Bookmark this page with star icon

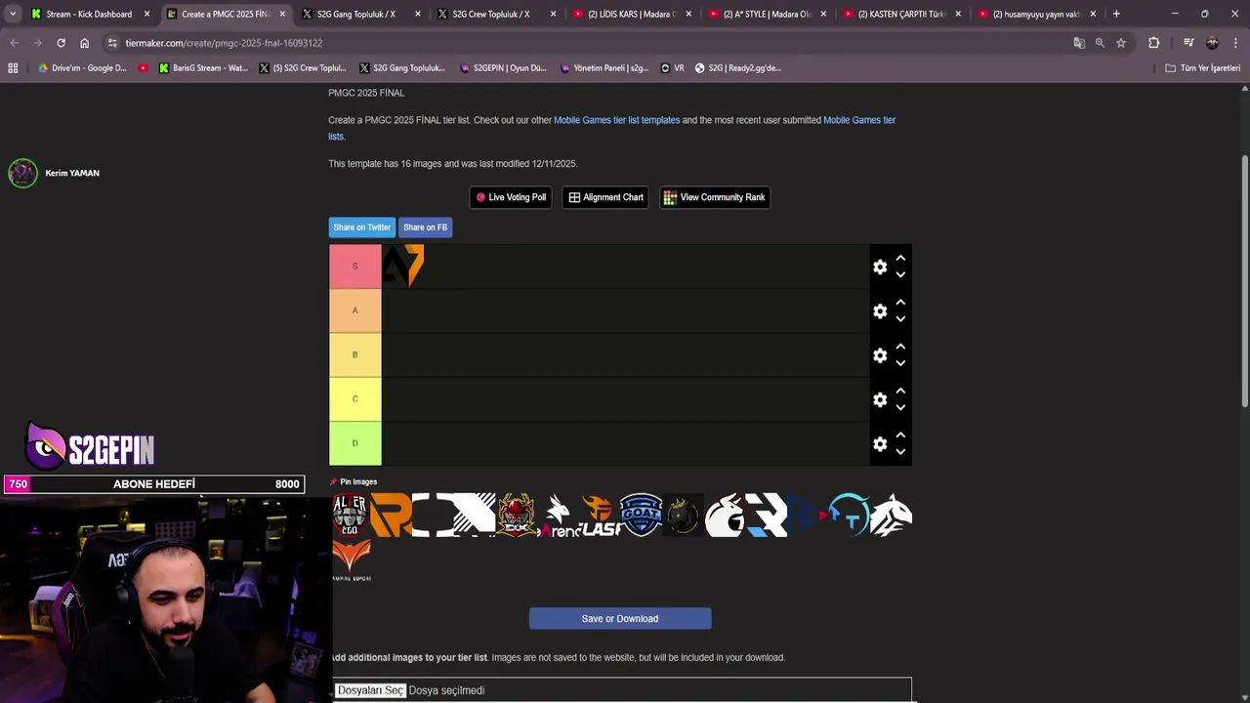[1121, 43]
